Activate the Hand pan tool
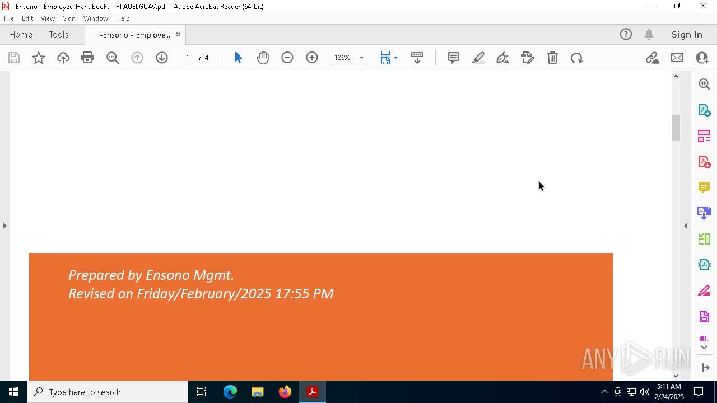Viewport: 717px width, 403px height. point(263,58)
